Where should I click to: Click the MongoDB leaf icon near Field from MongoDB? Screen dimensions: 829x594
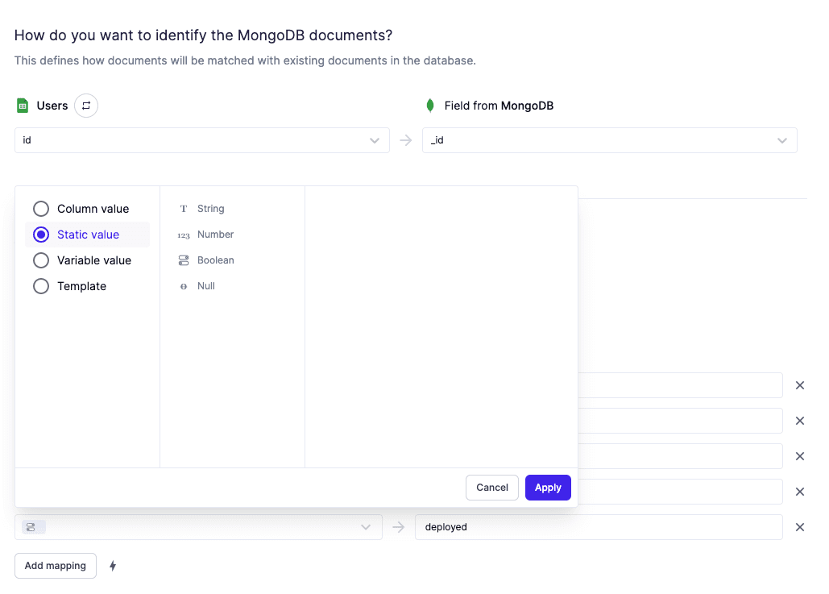click(x=430, y=105)
